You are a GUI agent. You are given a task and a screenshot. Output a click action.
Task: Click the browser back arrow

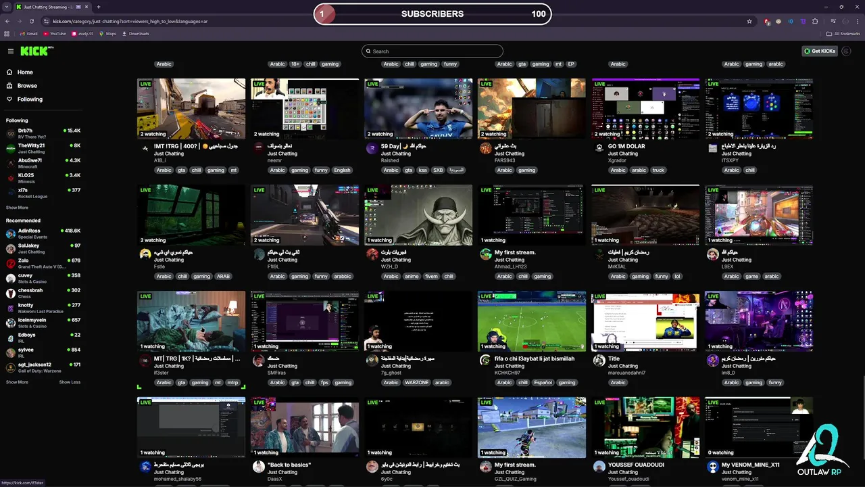pyautogui.click(x=9, y=21)
